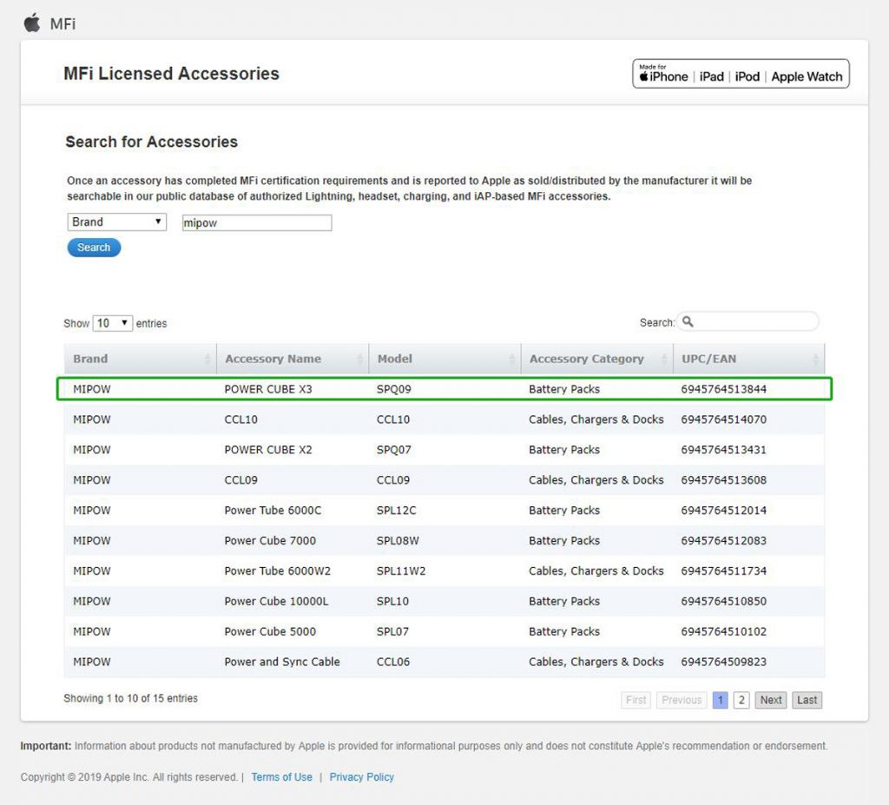Image resolution: width=889 pixels, height=805 pixels.
Task: Select UPC 6945764513608
Action: (x=723, y=480)
